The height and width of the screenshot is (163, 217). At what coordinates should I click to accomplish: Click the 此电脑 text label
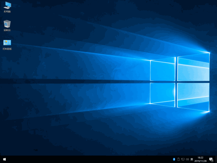click(7, 12)
